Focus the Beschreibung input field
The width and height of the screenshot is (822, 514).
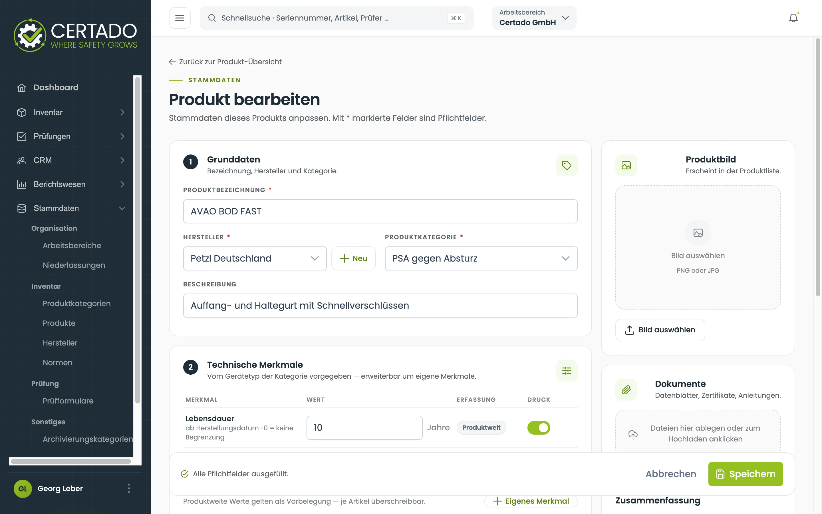coord(380,306)
